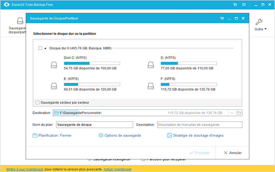Click the folder icon in Destination field
The image size is (275, 172).
tap(56, 113)
